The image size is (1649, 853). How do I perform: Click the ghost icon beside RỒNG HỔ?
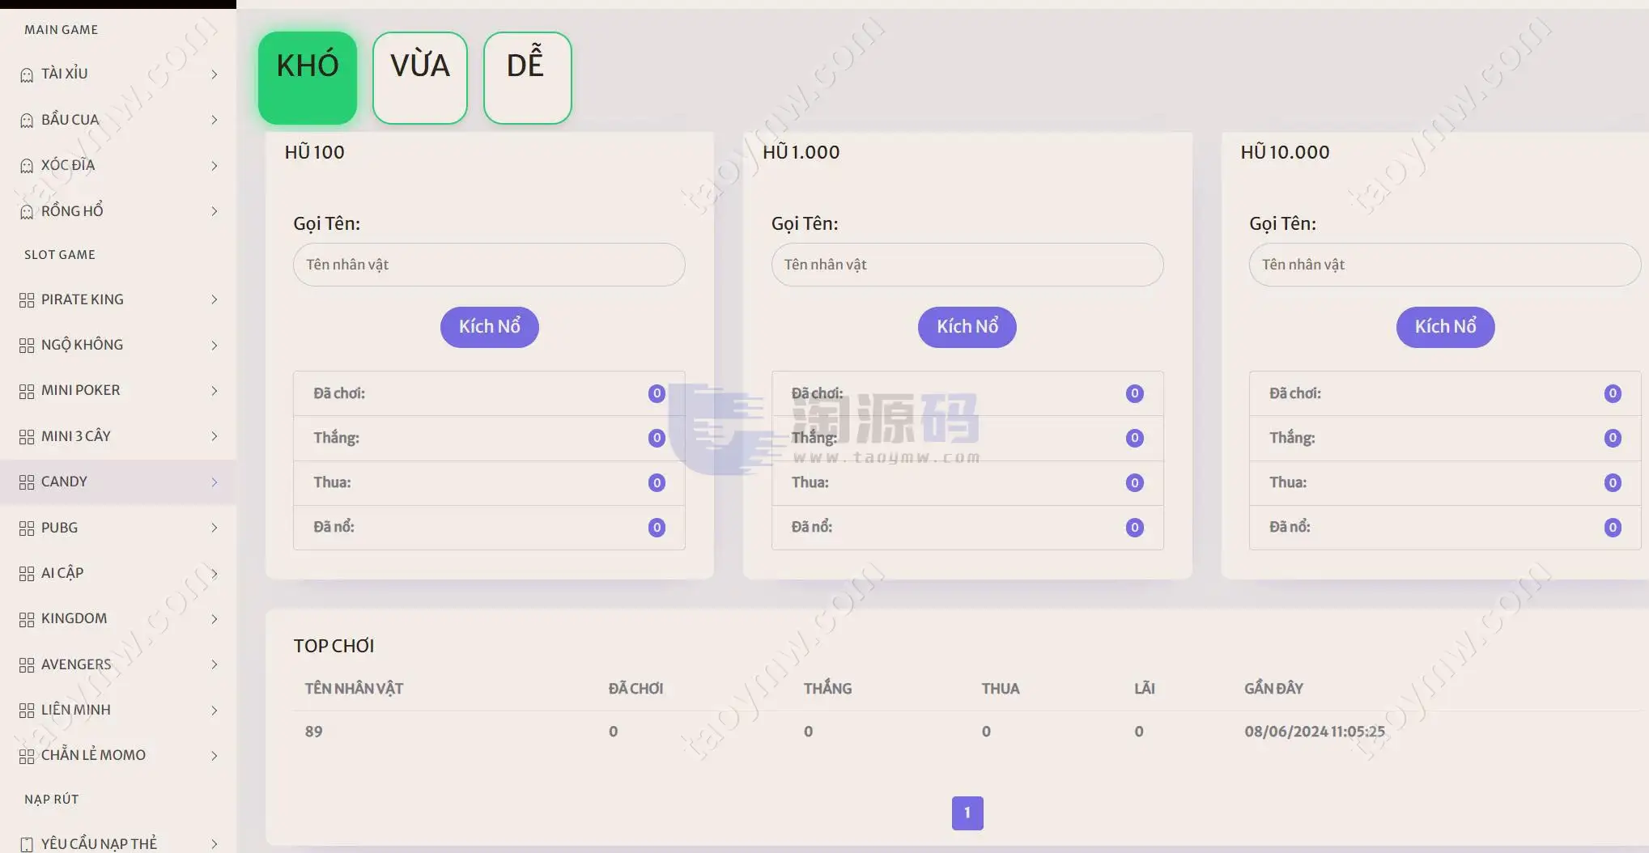click(27, 211)
